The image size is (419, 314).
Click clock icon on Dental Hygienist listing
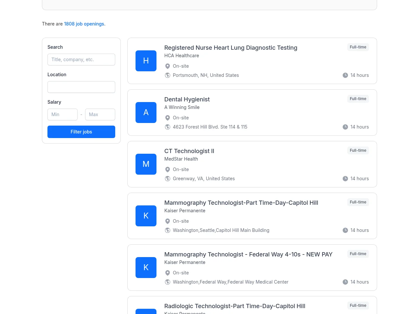click(345, 127)
